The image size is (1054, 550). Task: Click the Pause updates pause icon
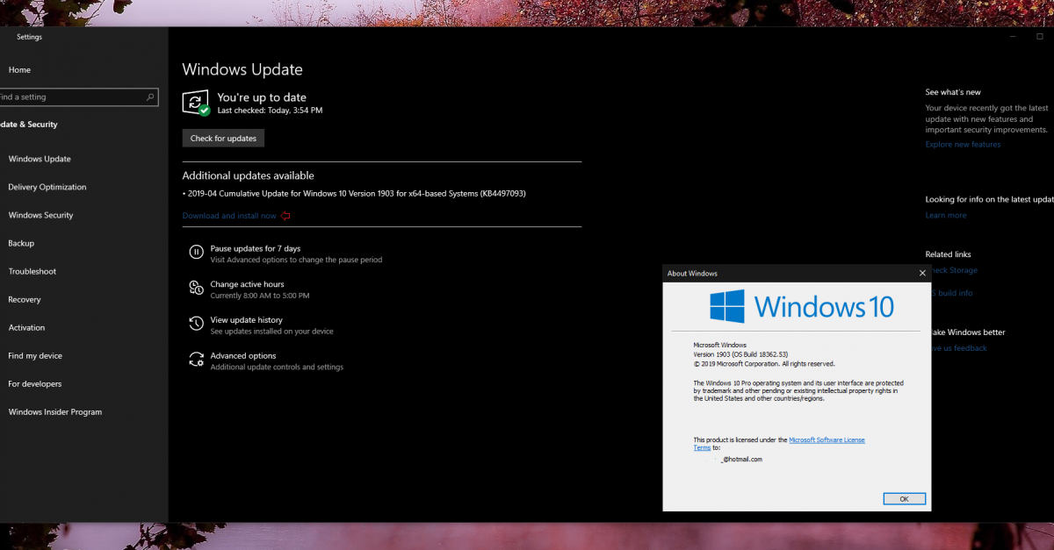coord(196,253)
